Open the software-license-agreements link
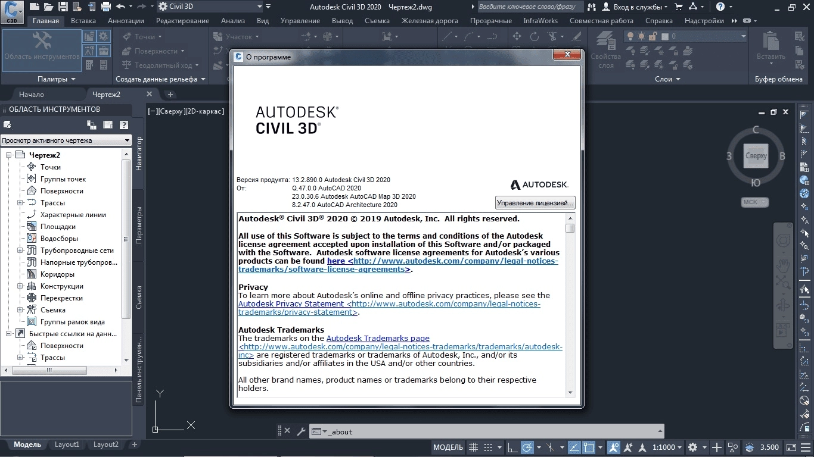 (x=398, y=265)
